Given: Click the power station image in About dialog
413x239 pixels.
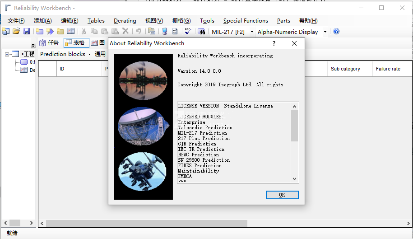Looking at the screenshot, I should coord(143,80).
